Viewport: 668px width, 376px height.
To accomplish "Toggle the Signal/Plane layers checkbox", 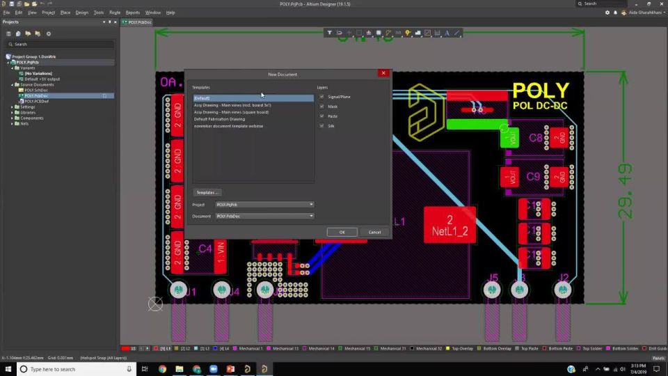I will pyautogui.click(x=321, y=97).
